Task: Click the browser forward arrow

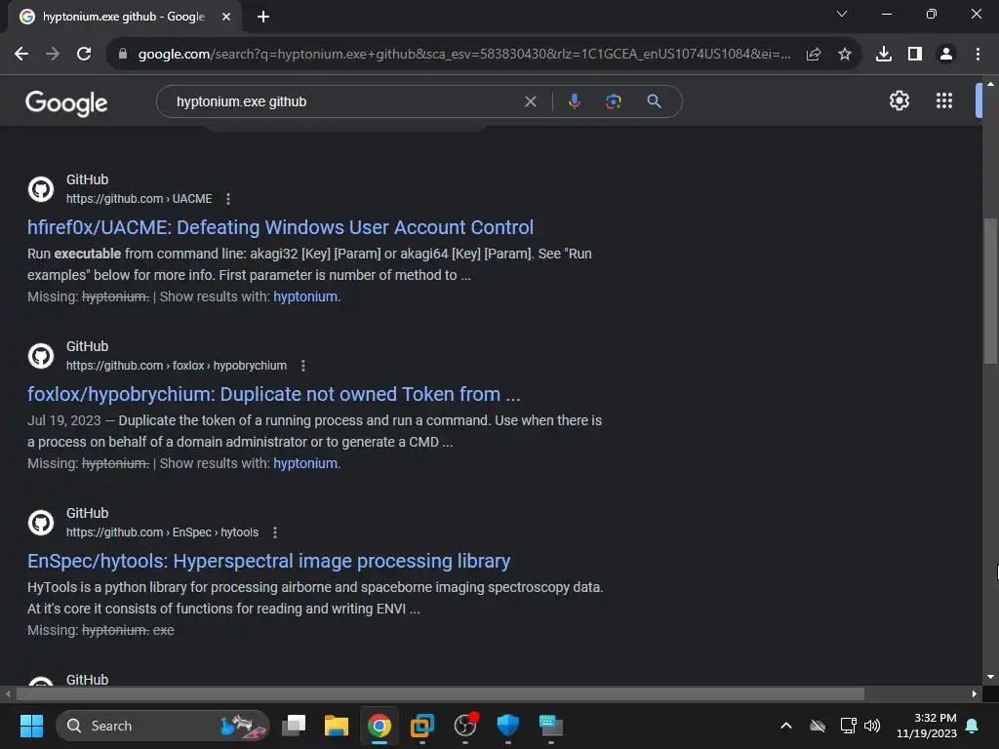Action: point(53,55)
